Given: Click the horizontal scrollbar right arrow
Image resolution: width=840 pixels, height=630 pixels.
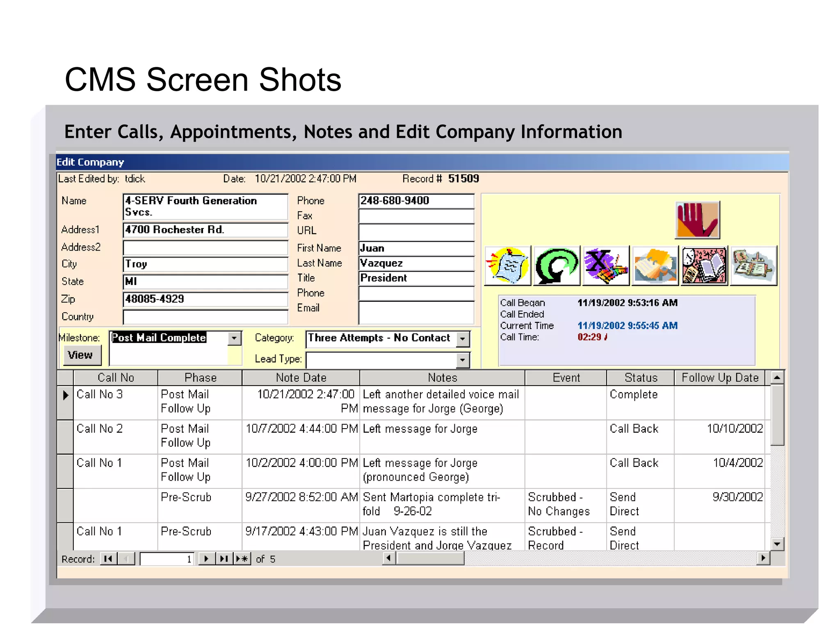Looking at the screenshot, I should coord(763,558).
